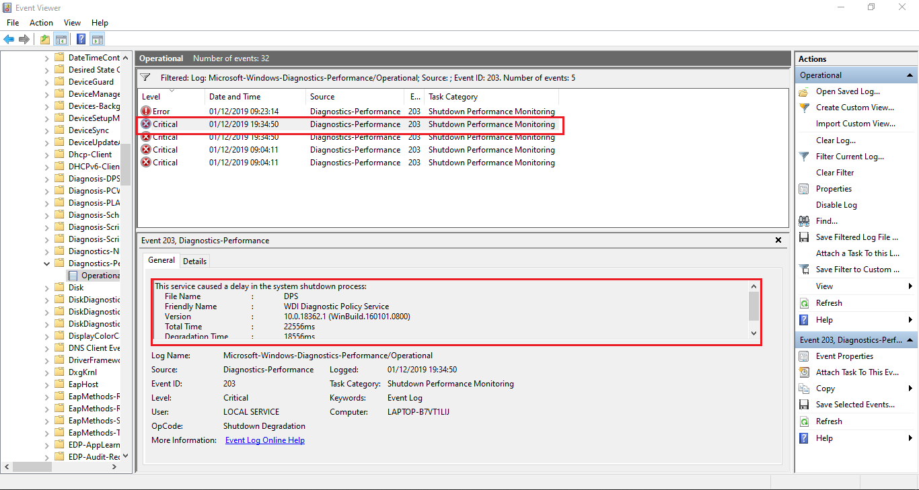
Task: Toggle the Show/Hide Console Tree toolbar icon
Action: pyautogui.click(x=61, y=39)
